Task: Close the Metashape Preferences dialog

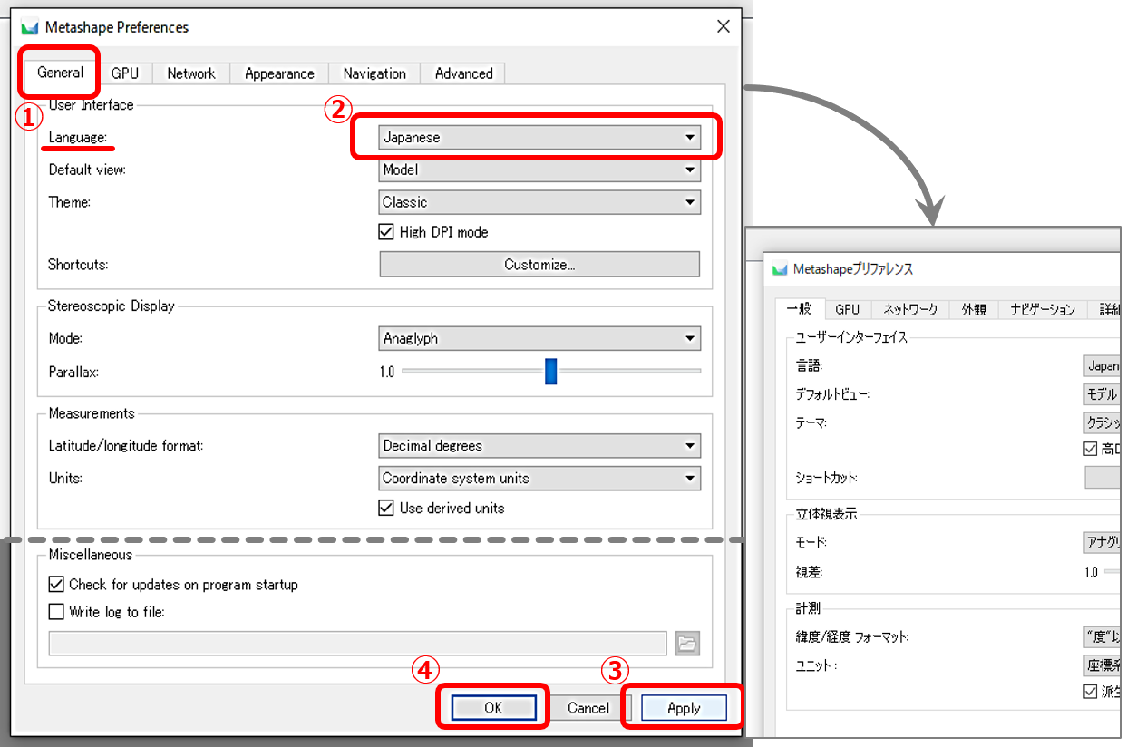Action: pyautogui.click(x=723, y=26)
